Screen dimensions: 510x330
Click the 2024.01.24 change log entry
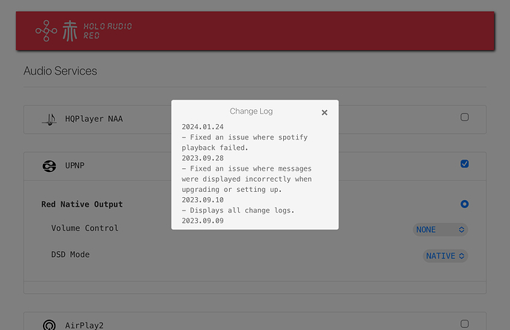point(203,128)
